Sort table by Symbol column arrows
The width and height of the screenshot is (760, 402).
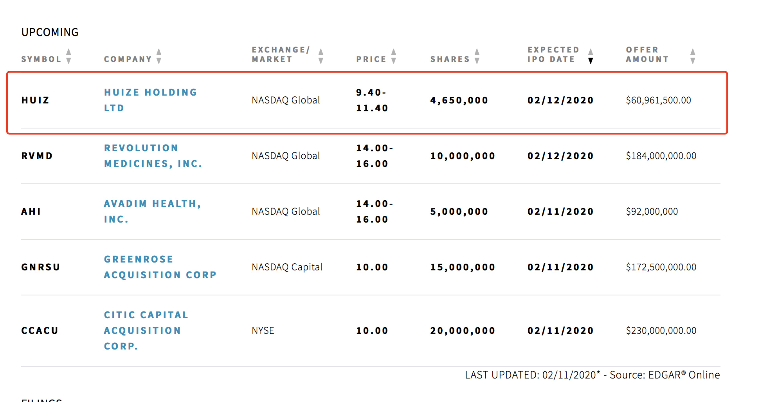coord(69,56)
